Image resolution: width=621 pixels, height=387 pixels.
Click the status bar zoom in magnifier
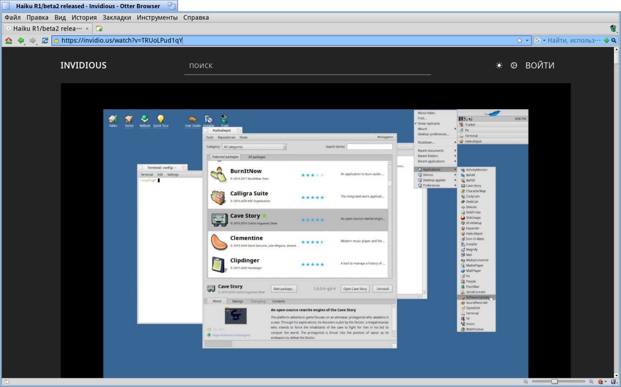(x=591, y=382)
